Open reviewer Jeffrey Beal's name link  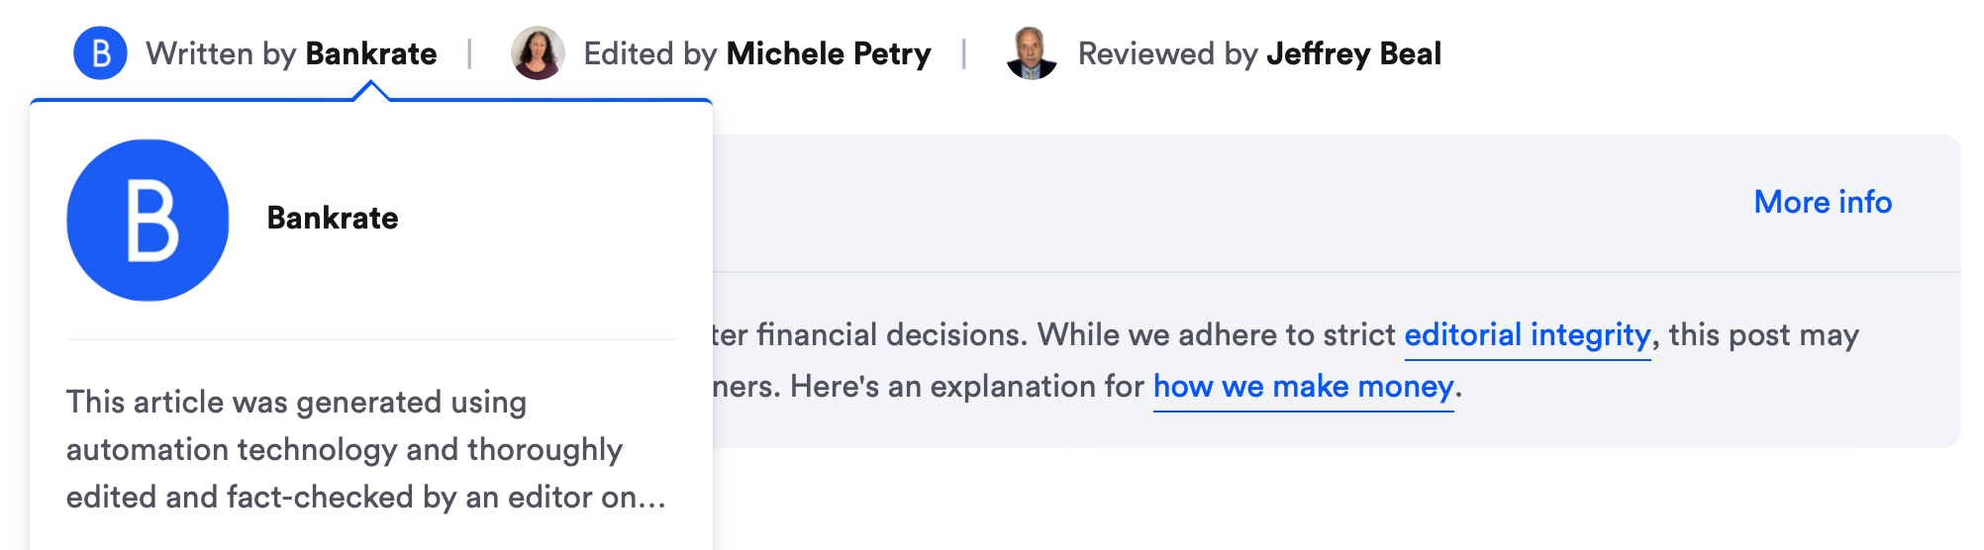tap(1353, 53)
